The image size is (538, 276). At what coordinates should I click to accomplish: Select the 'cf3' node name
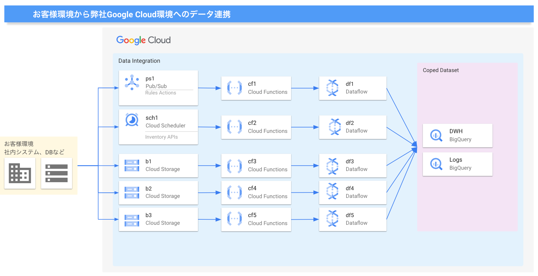tap(252, 161)
